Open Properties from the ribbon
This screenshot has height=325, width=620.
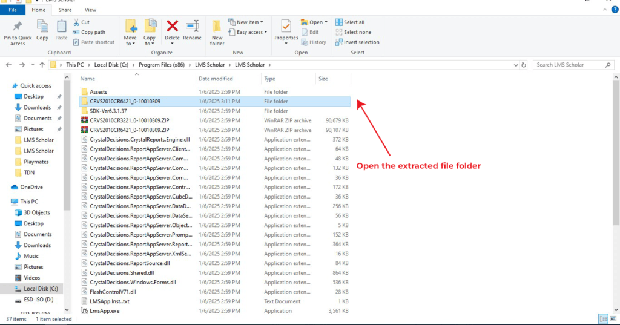tap(286, 31)
